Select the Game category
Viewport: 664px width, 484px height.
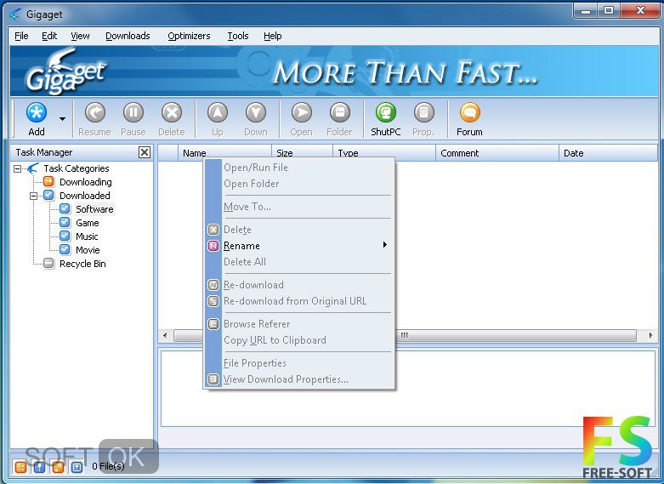tap(88, 223)
